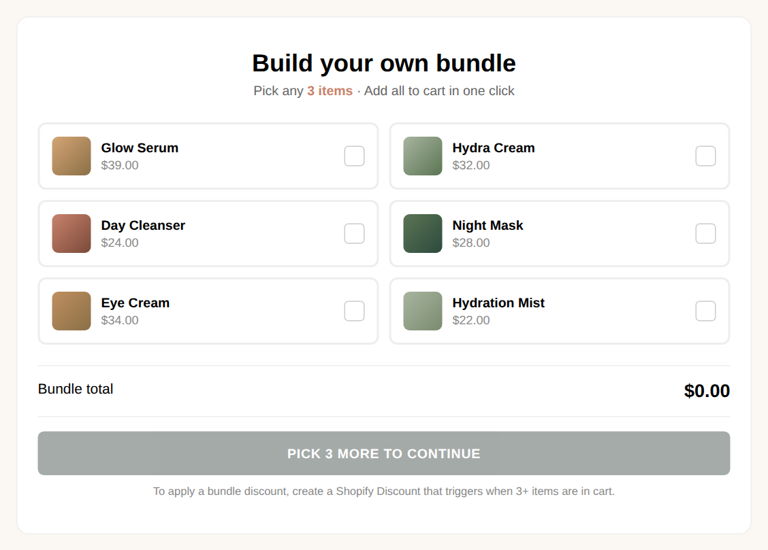Click the Bundle total label
This screenshot has width=768, height=550.
(76, 389)
